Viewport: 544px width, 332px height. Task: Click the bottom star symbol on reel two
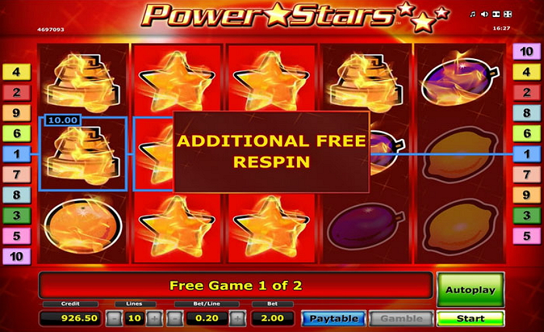pos(177,227)
